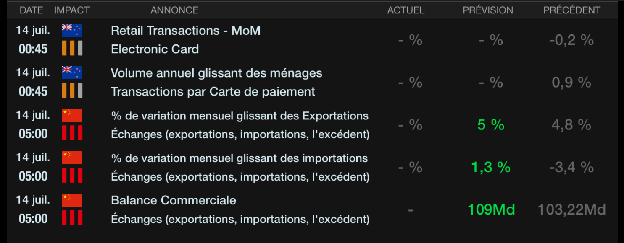Click China flag in the importations variation row
Screen dimensions: 624x243
tap(72, 158)
